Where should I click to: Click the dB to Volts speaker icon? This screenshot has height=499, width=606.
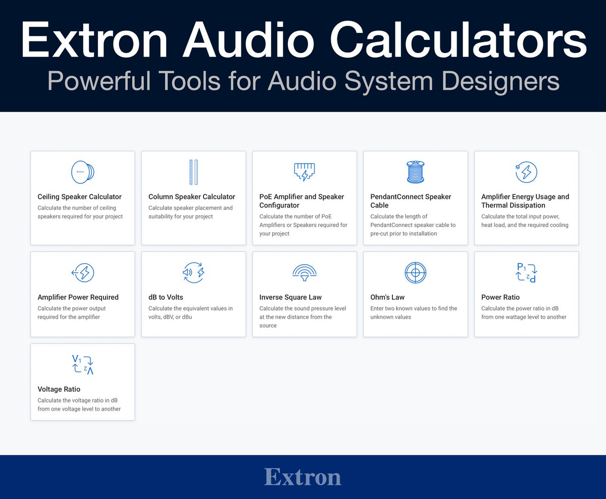(193, 273)
